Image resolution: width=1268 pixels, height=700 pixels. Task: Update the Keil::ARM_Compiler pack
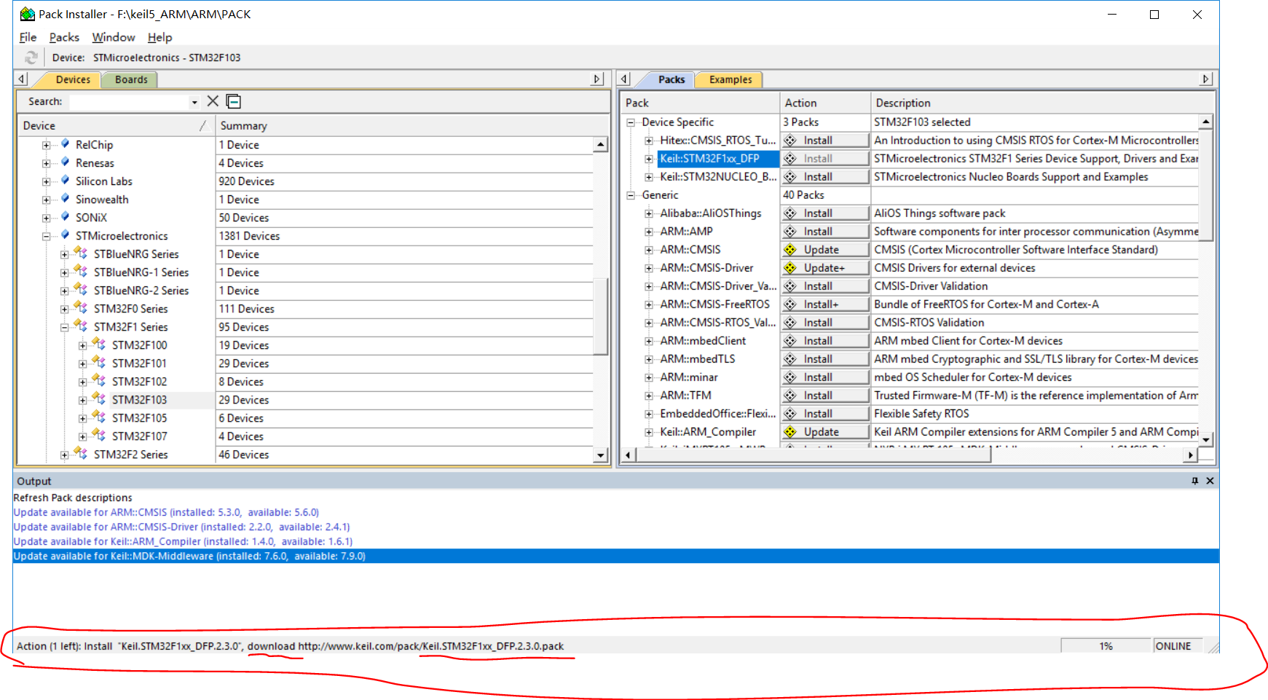click(825, 432)
